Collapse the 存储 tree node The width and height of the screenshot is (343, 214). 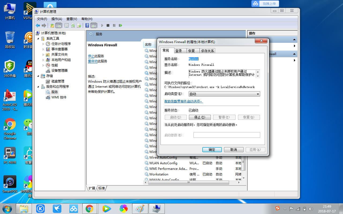tap(38, 76)
